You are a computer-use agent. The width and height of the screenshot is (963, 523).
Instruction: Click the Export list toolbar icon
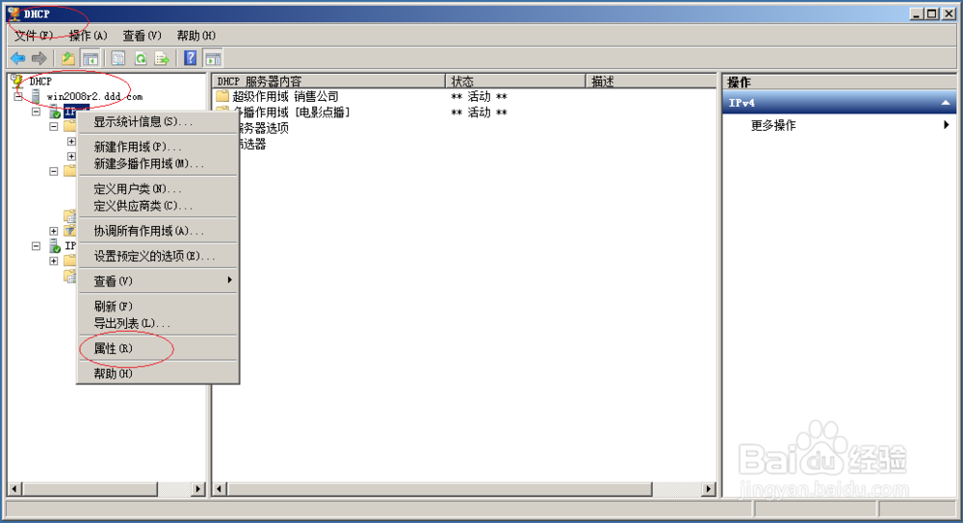[x=162, y=59]
